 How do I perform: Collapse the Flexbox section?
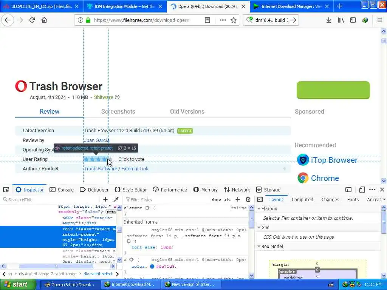pos(259,208)
